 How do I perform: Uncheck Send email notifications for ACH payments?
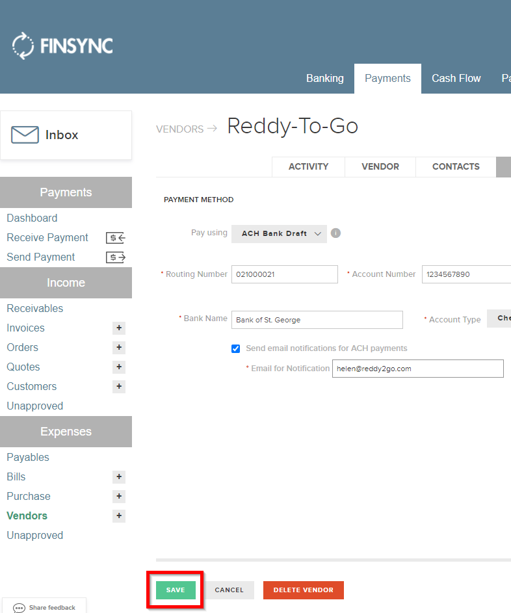pos(236,348)
